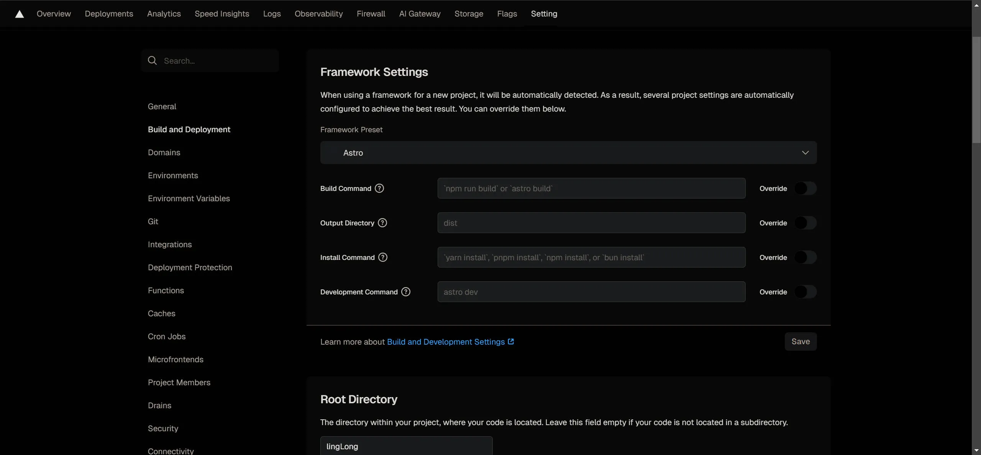Viewport: 981px width, 455px height.
Task: Click the external link icon beside Build Settings
Action: point(510,342)
